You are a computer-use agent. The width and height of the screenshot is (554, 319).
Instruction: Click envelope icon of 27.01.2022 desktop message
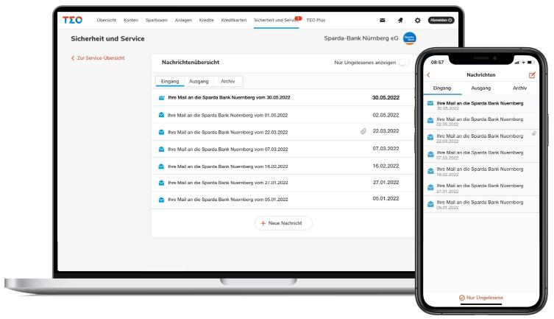click(x=161, y=183)
